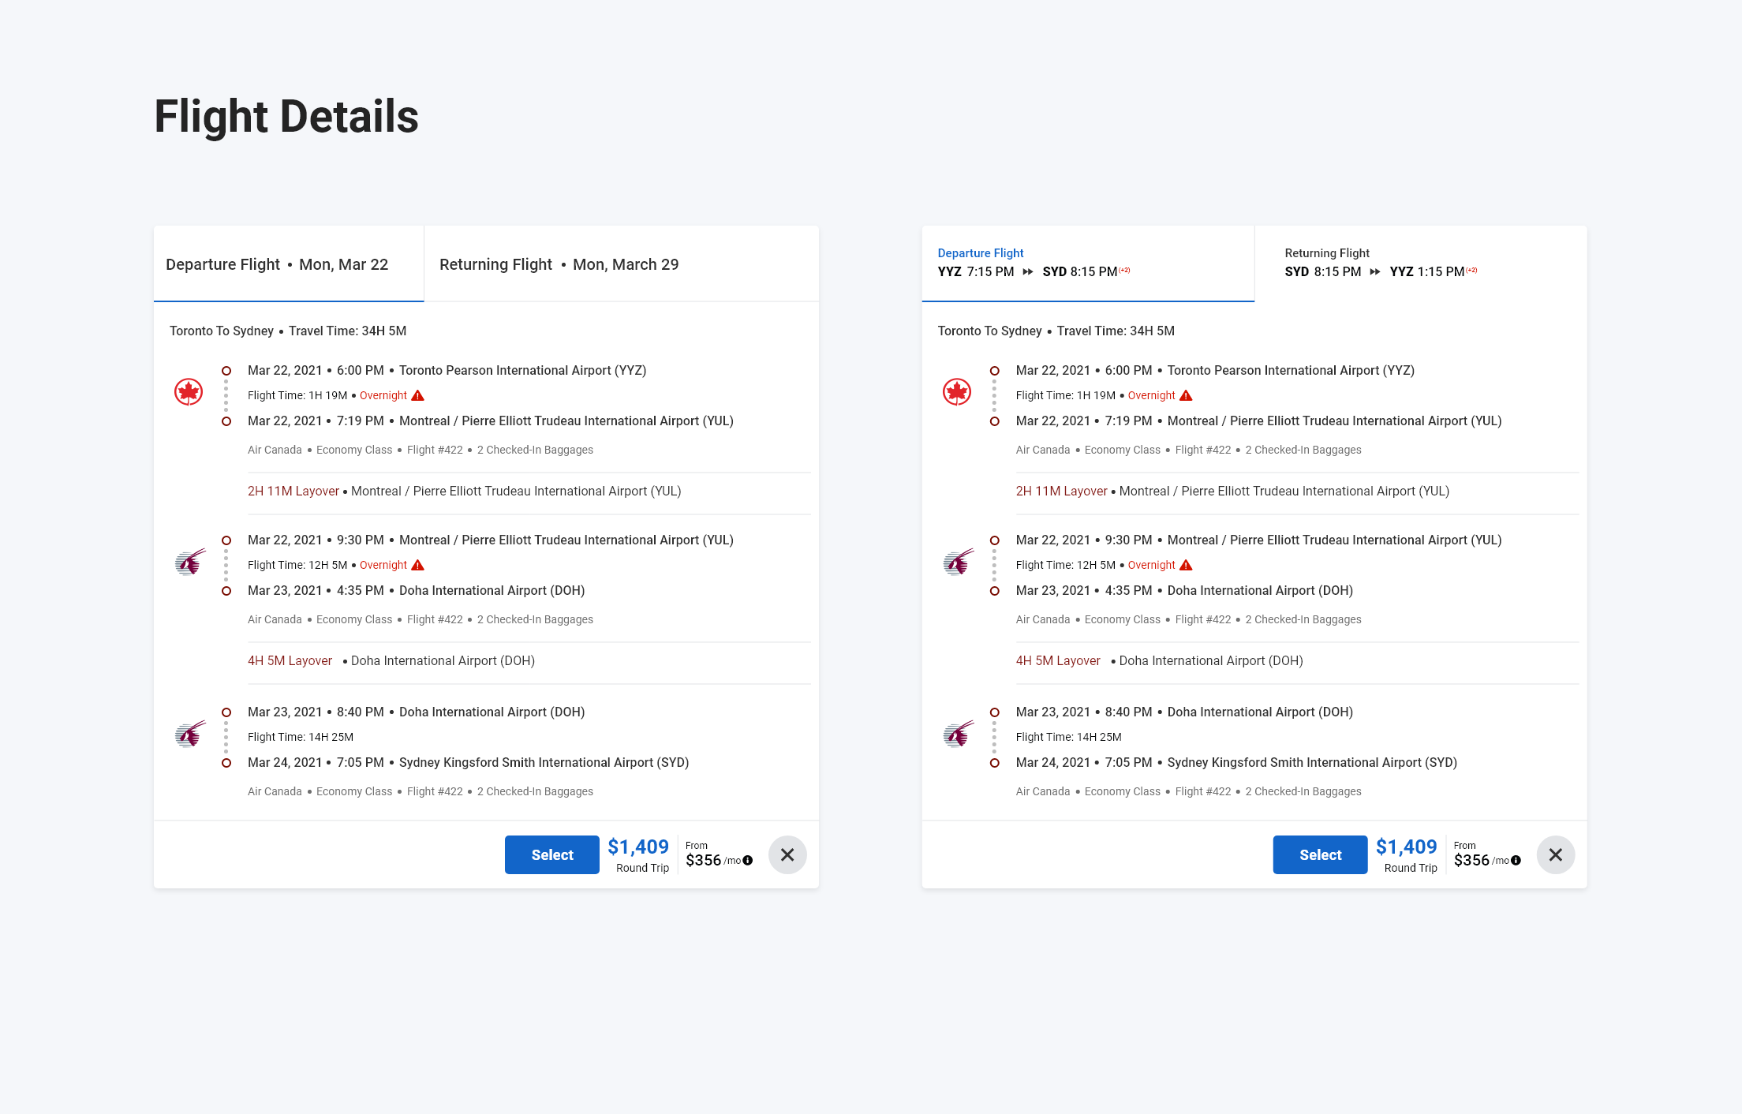1742x1114 pixels.
Task: Click Air Canada logo in right card
Action: click(957, 392)
